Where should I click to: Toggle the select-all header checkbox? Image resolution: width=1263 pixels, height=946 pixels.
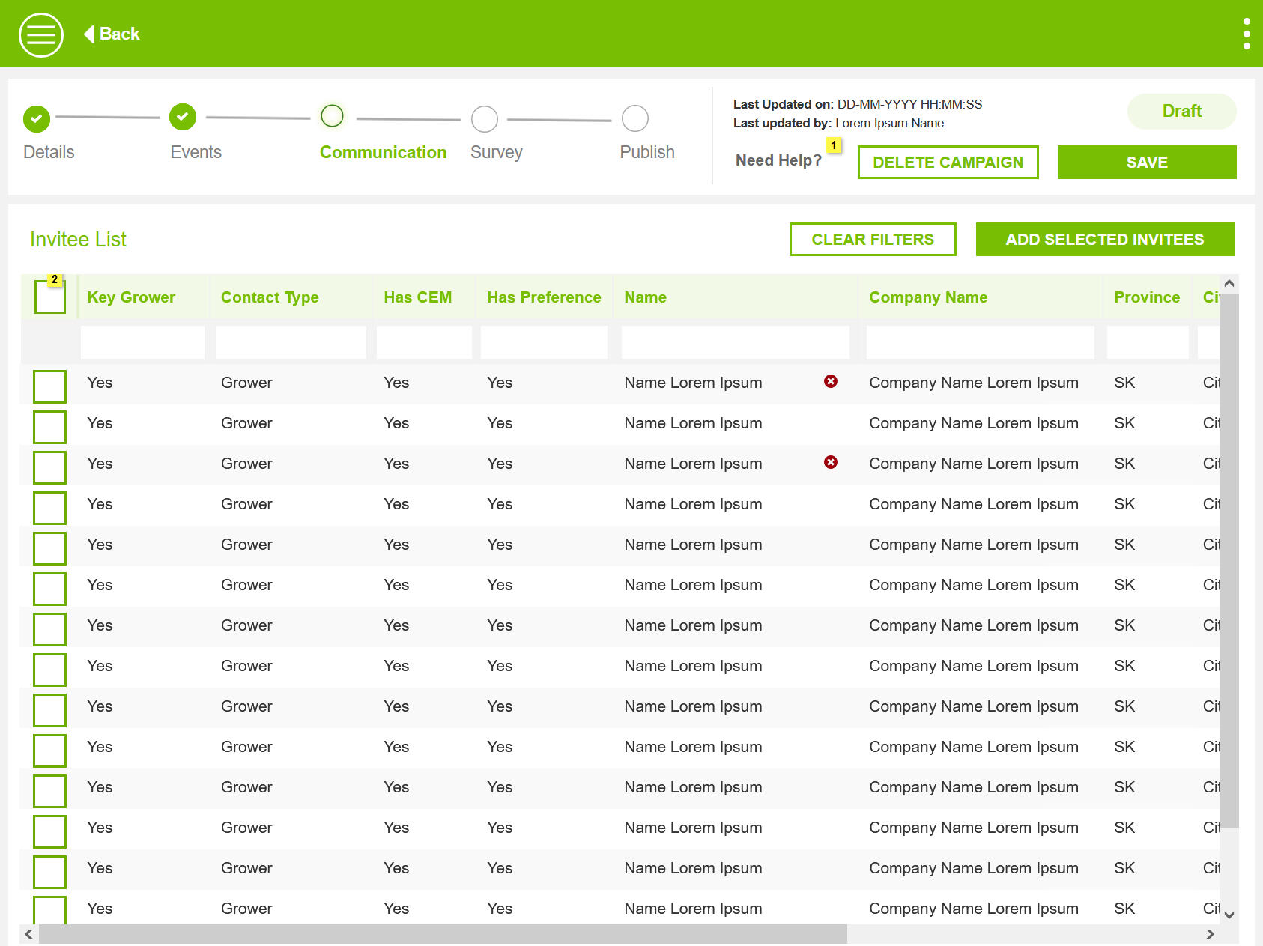pyautogui.click(x=49, y=297)
